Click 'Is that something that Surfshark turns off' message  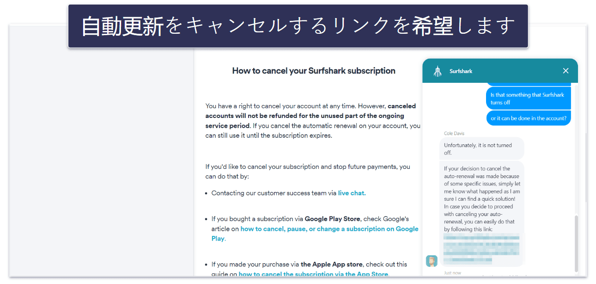[529, 99]
